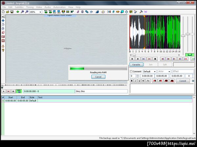Toggle realtime video updating

coord(3,46)
